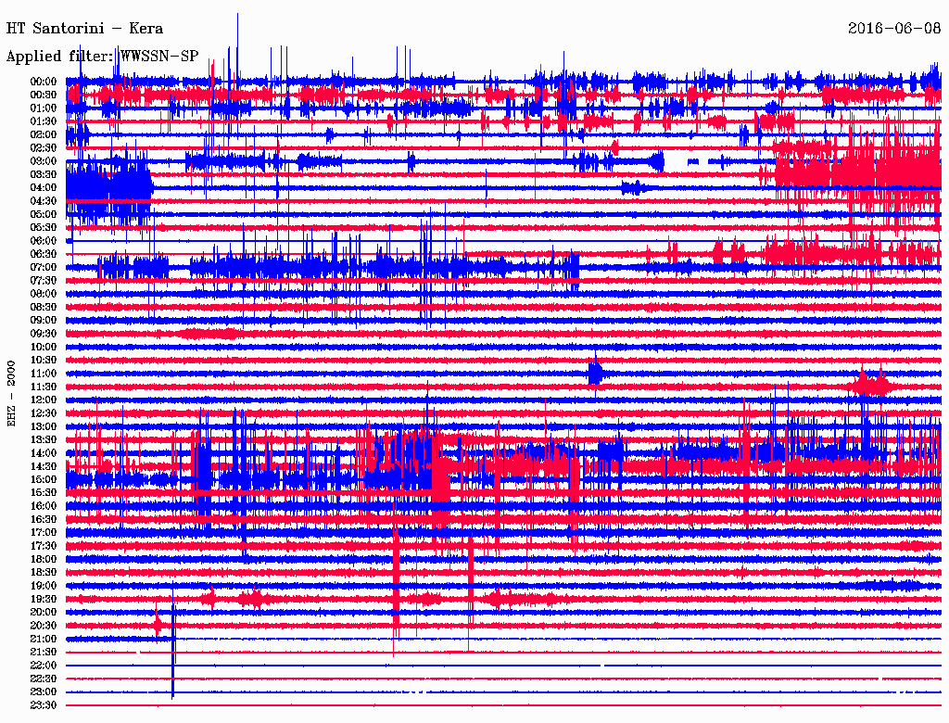Screen dimensions: 949x723
Task: Click the 'HT Santorini – Kera' station title
Action: [x=84, y=29]
